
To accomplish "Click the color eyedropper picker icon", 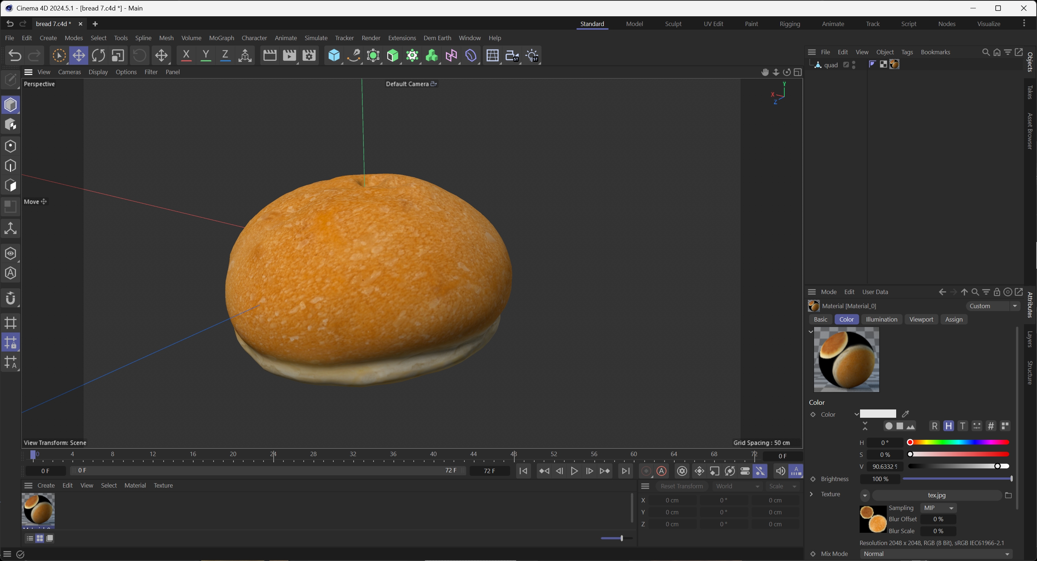I will (906, 414).
